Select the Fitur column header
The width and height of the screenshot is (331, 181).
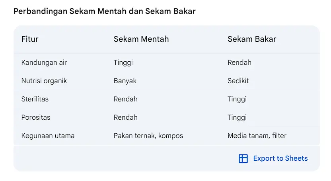tap(30, 39)
